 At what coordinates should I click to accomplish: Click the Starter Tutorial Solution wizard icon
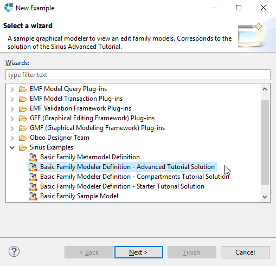click(33, 186)
